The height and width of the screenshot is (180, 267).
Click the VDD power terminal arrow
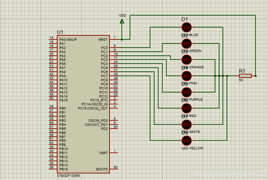click(122, 21)
